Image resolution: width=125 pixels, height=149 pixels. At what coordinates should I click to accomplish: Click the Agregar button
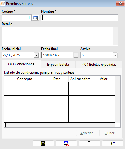tap(87, 133)
